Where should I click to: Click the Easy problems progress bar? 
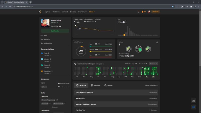click(x=101, y=46)
